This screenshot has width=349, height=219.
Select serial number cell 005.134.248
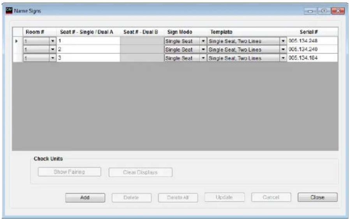coord(312,41)
